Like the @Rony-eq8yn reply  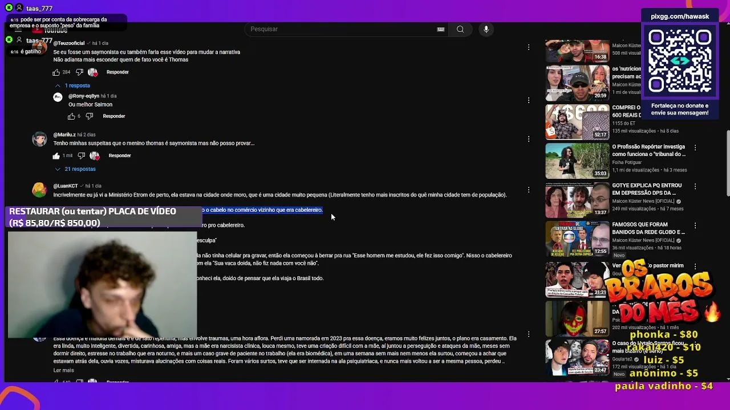(x=71, y=116)
